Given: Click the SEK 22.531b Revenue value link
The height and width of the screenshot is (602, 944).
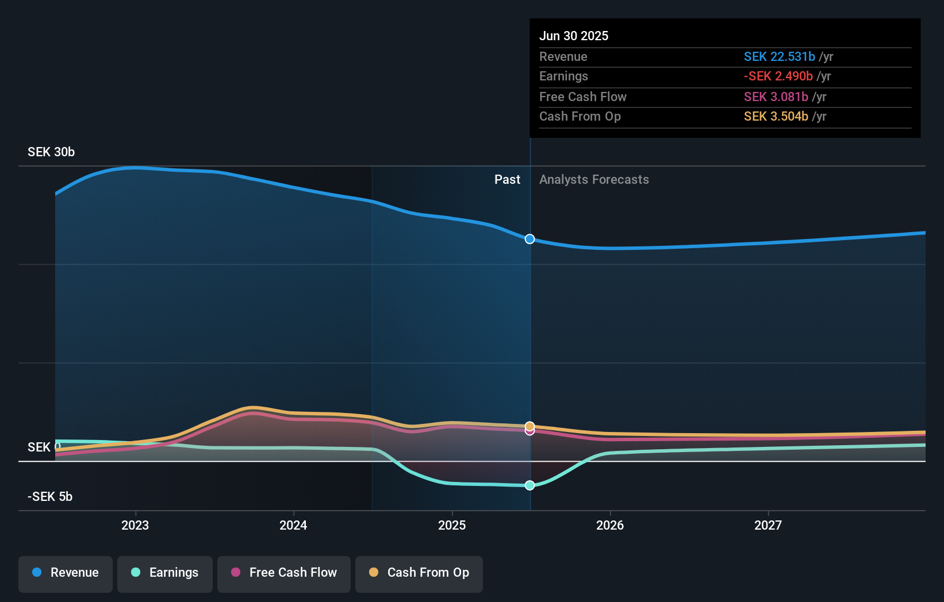Looking at the screenshot, I should tap(780, 57).
